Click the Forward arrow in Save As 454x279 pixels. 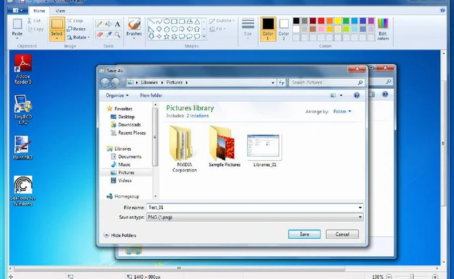coord(115,82)
